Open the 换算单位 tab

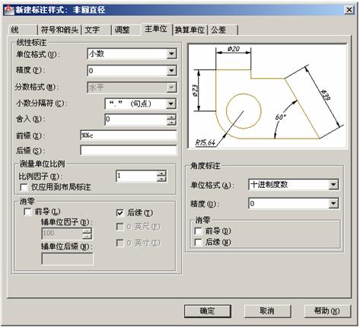[190, 30]
